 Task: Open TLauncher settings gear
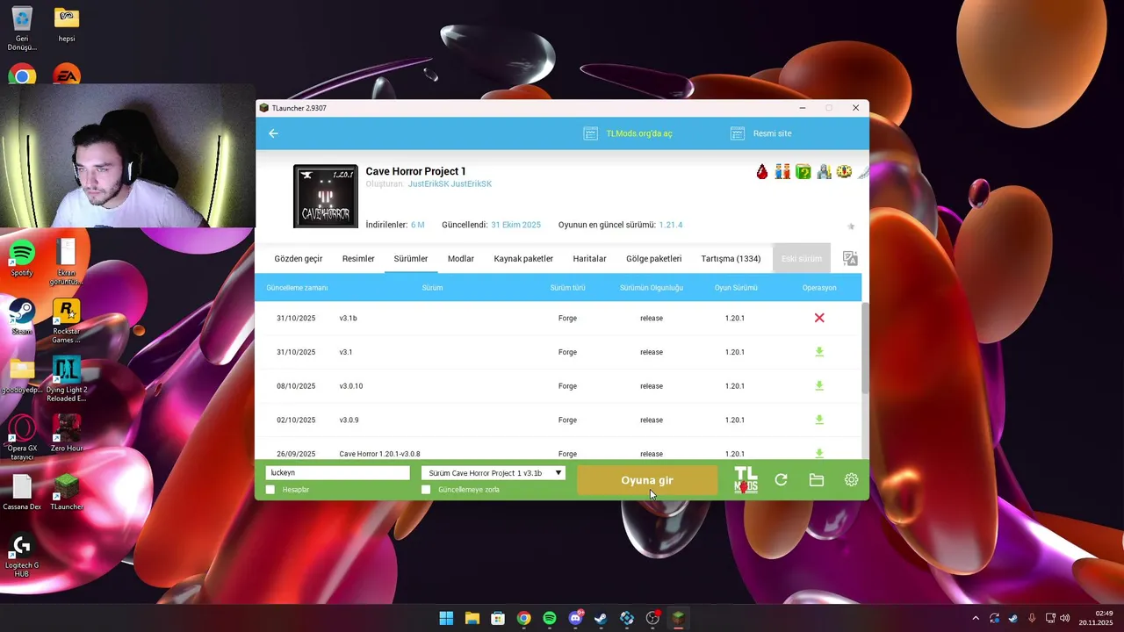point(851,480)
